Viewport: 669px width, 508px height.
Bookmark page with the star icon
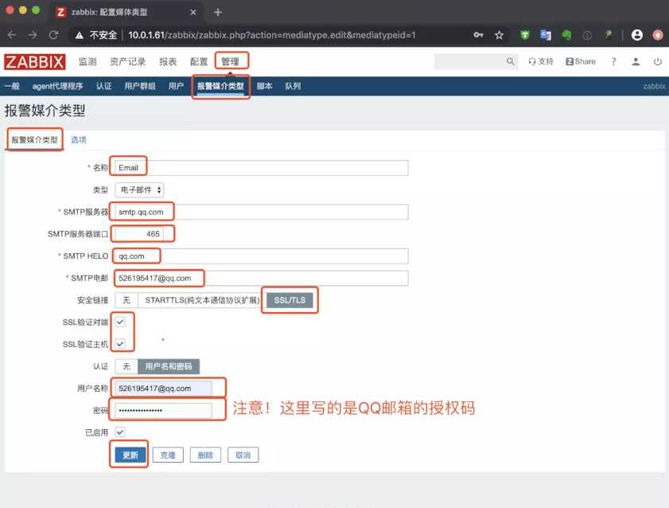[x=500, y=35]
